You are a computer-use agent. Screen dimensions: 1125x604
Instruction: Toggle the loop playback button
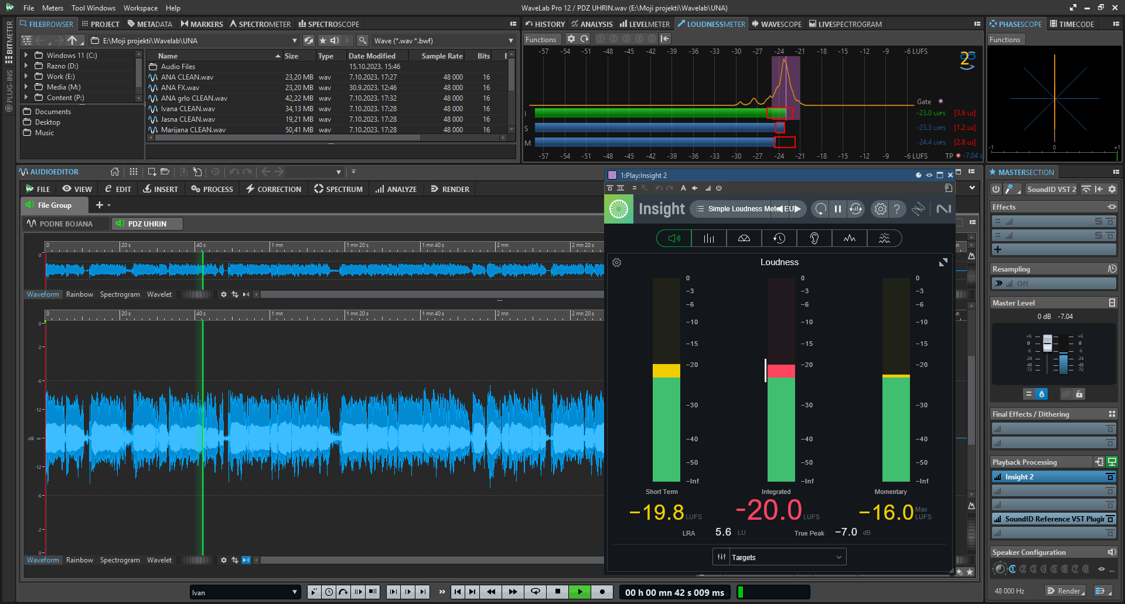tap(535, 592)
